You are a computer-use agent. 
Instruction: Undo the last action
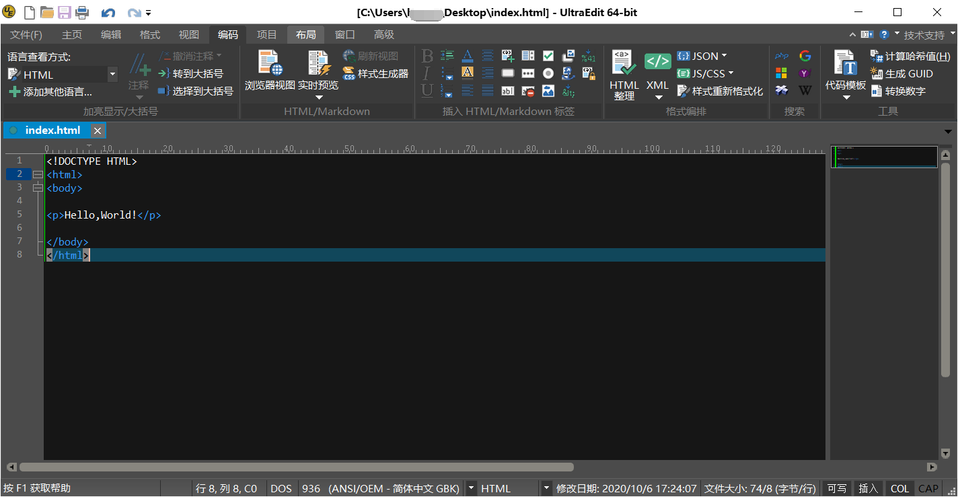[108, 13]
